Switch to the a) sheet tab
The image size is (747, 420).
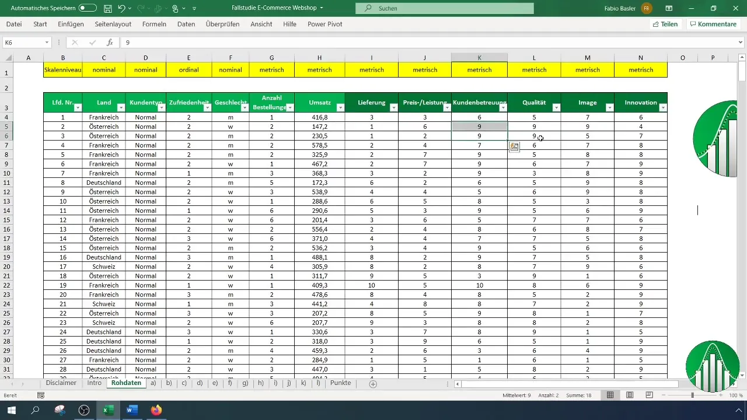(153, 383)
